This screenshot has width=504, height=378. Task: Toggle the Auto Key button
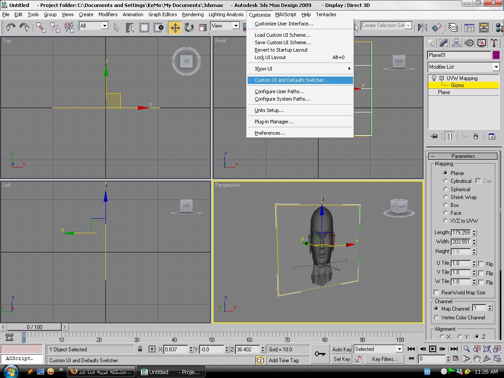342,350
